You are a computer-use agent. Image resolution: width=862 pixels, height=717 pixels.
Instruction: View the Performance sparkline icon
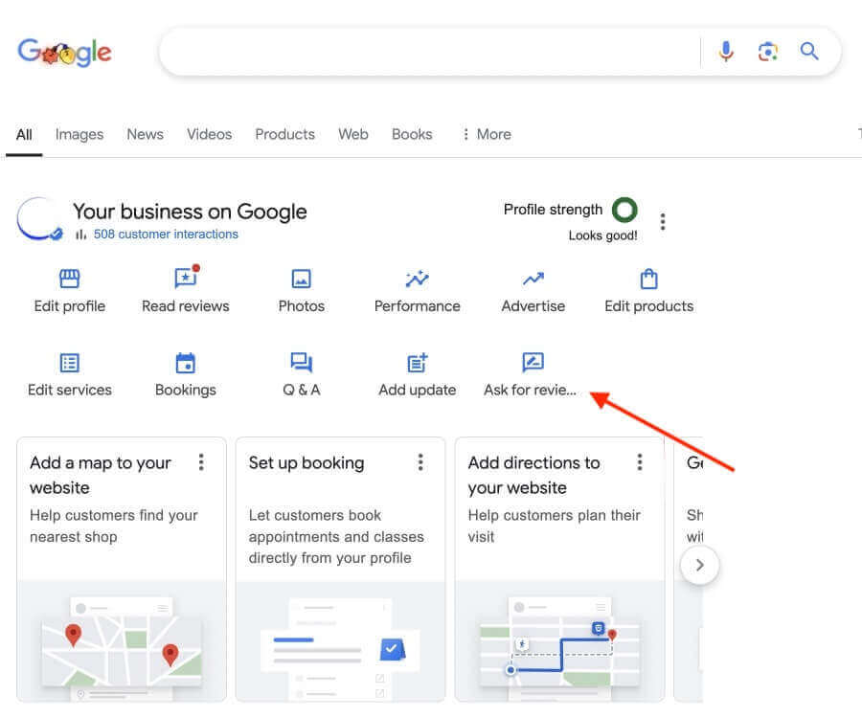click(418, 280)
